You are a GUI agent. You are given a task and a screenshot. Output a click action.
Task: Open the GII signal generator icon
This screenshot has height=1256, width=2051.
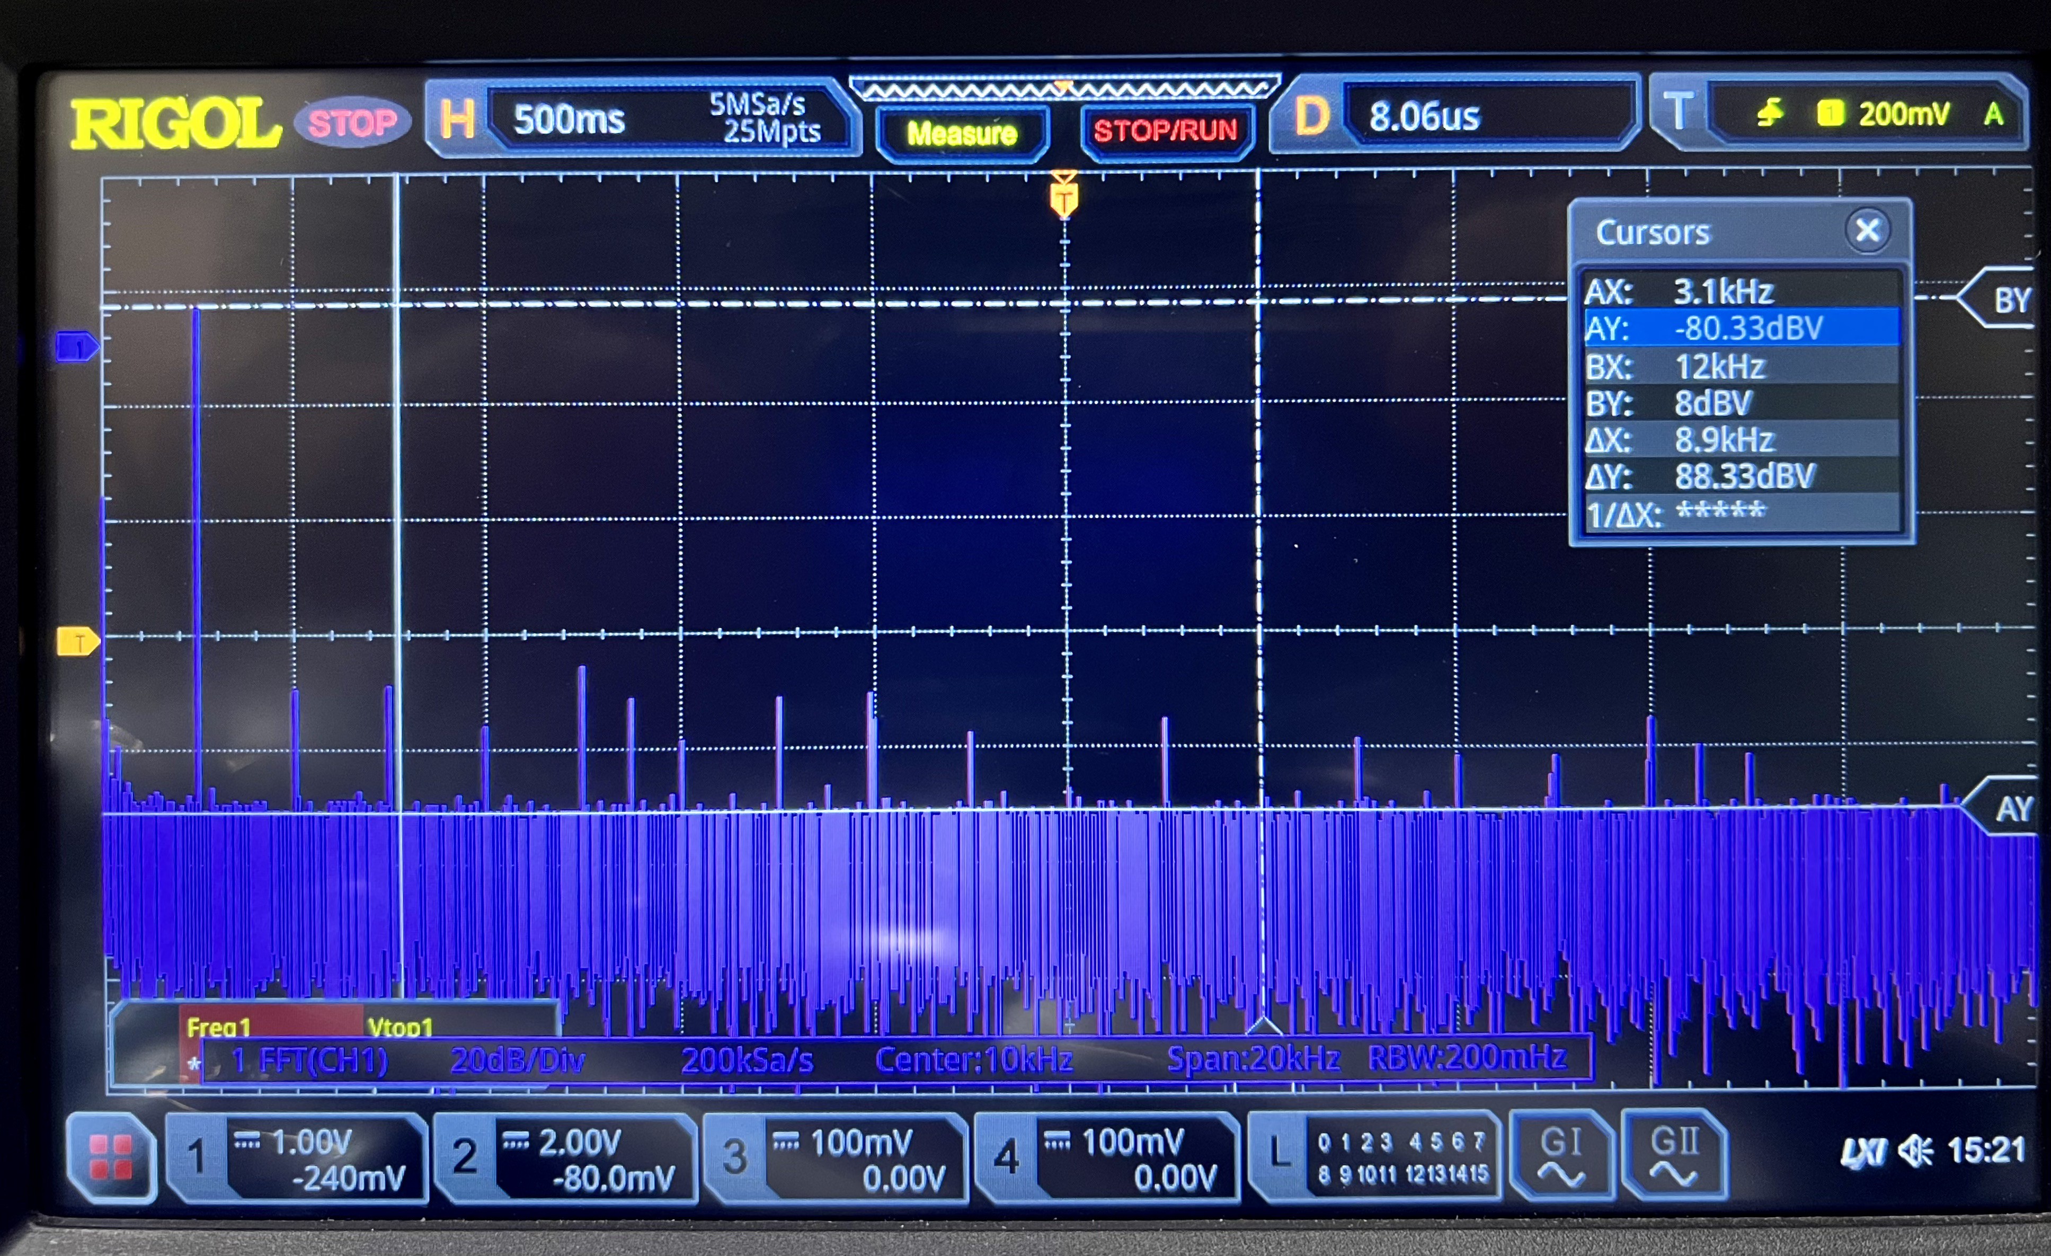tap(1674, 1154)
